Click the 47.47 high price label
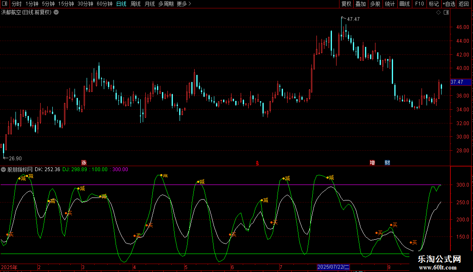 tap(354, 19)
